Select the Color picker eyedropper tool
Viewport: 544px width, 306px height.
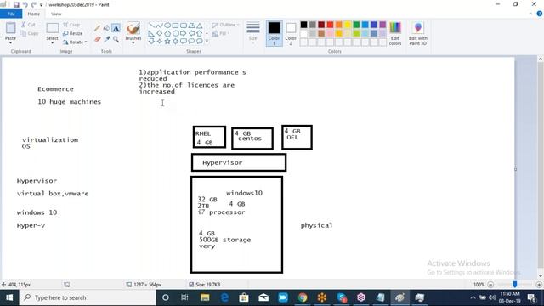click(106, 40)
